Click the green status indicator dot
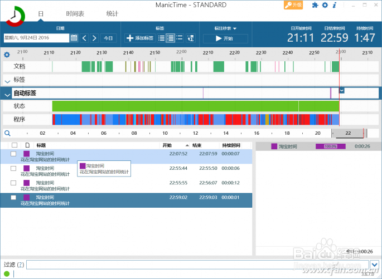The image size is (382, 279). point(7,274)
